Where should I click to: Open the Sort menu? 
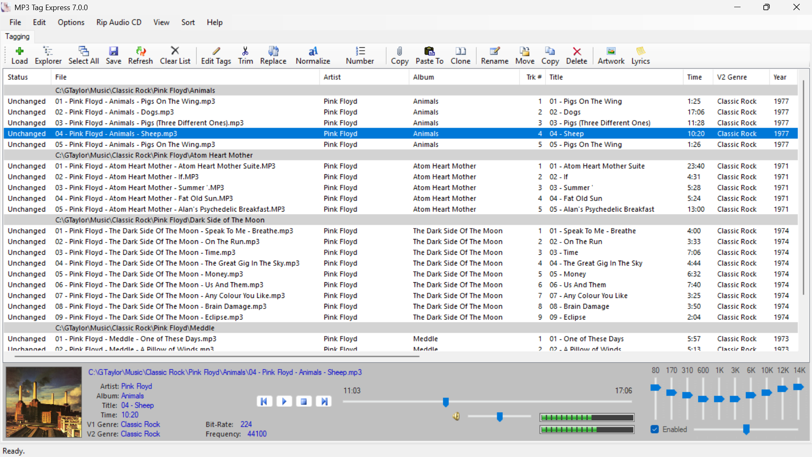click(188, 22)
